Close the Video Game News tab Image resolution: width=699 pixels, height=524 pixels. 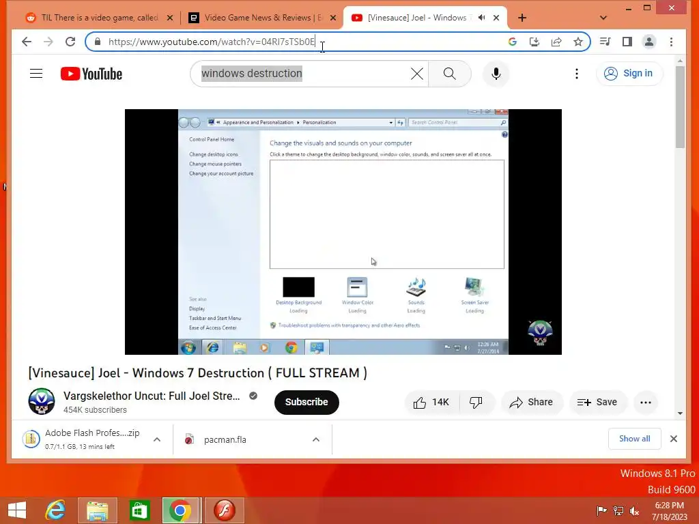click(x=333, y=18)
